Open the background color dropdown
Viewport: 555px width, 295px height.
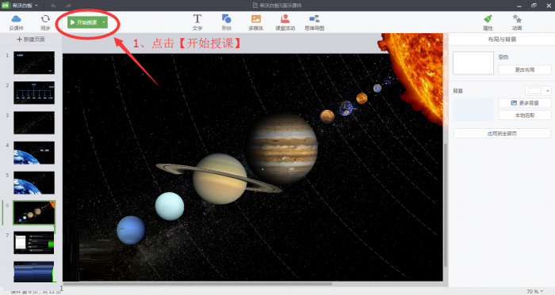(538, 91)
